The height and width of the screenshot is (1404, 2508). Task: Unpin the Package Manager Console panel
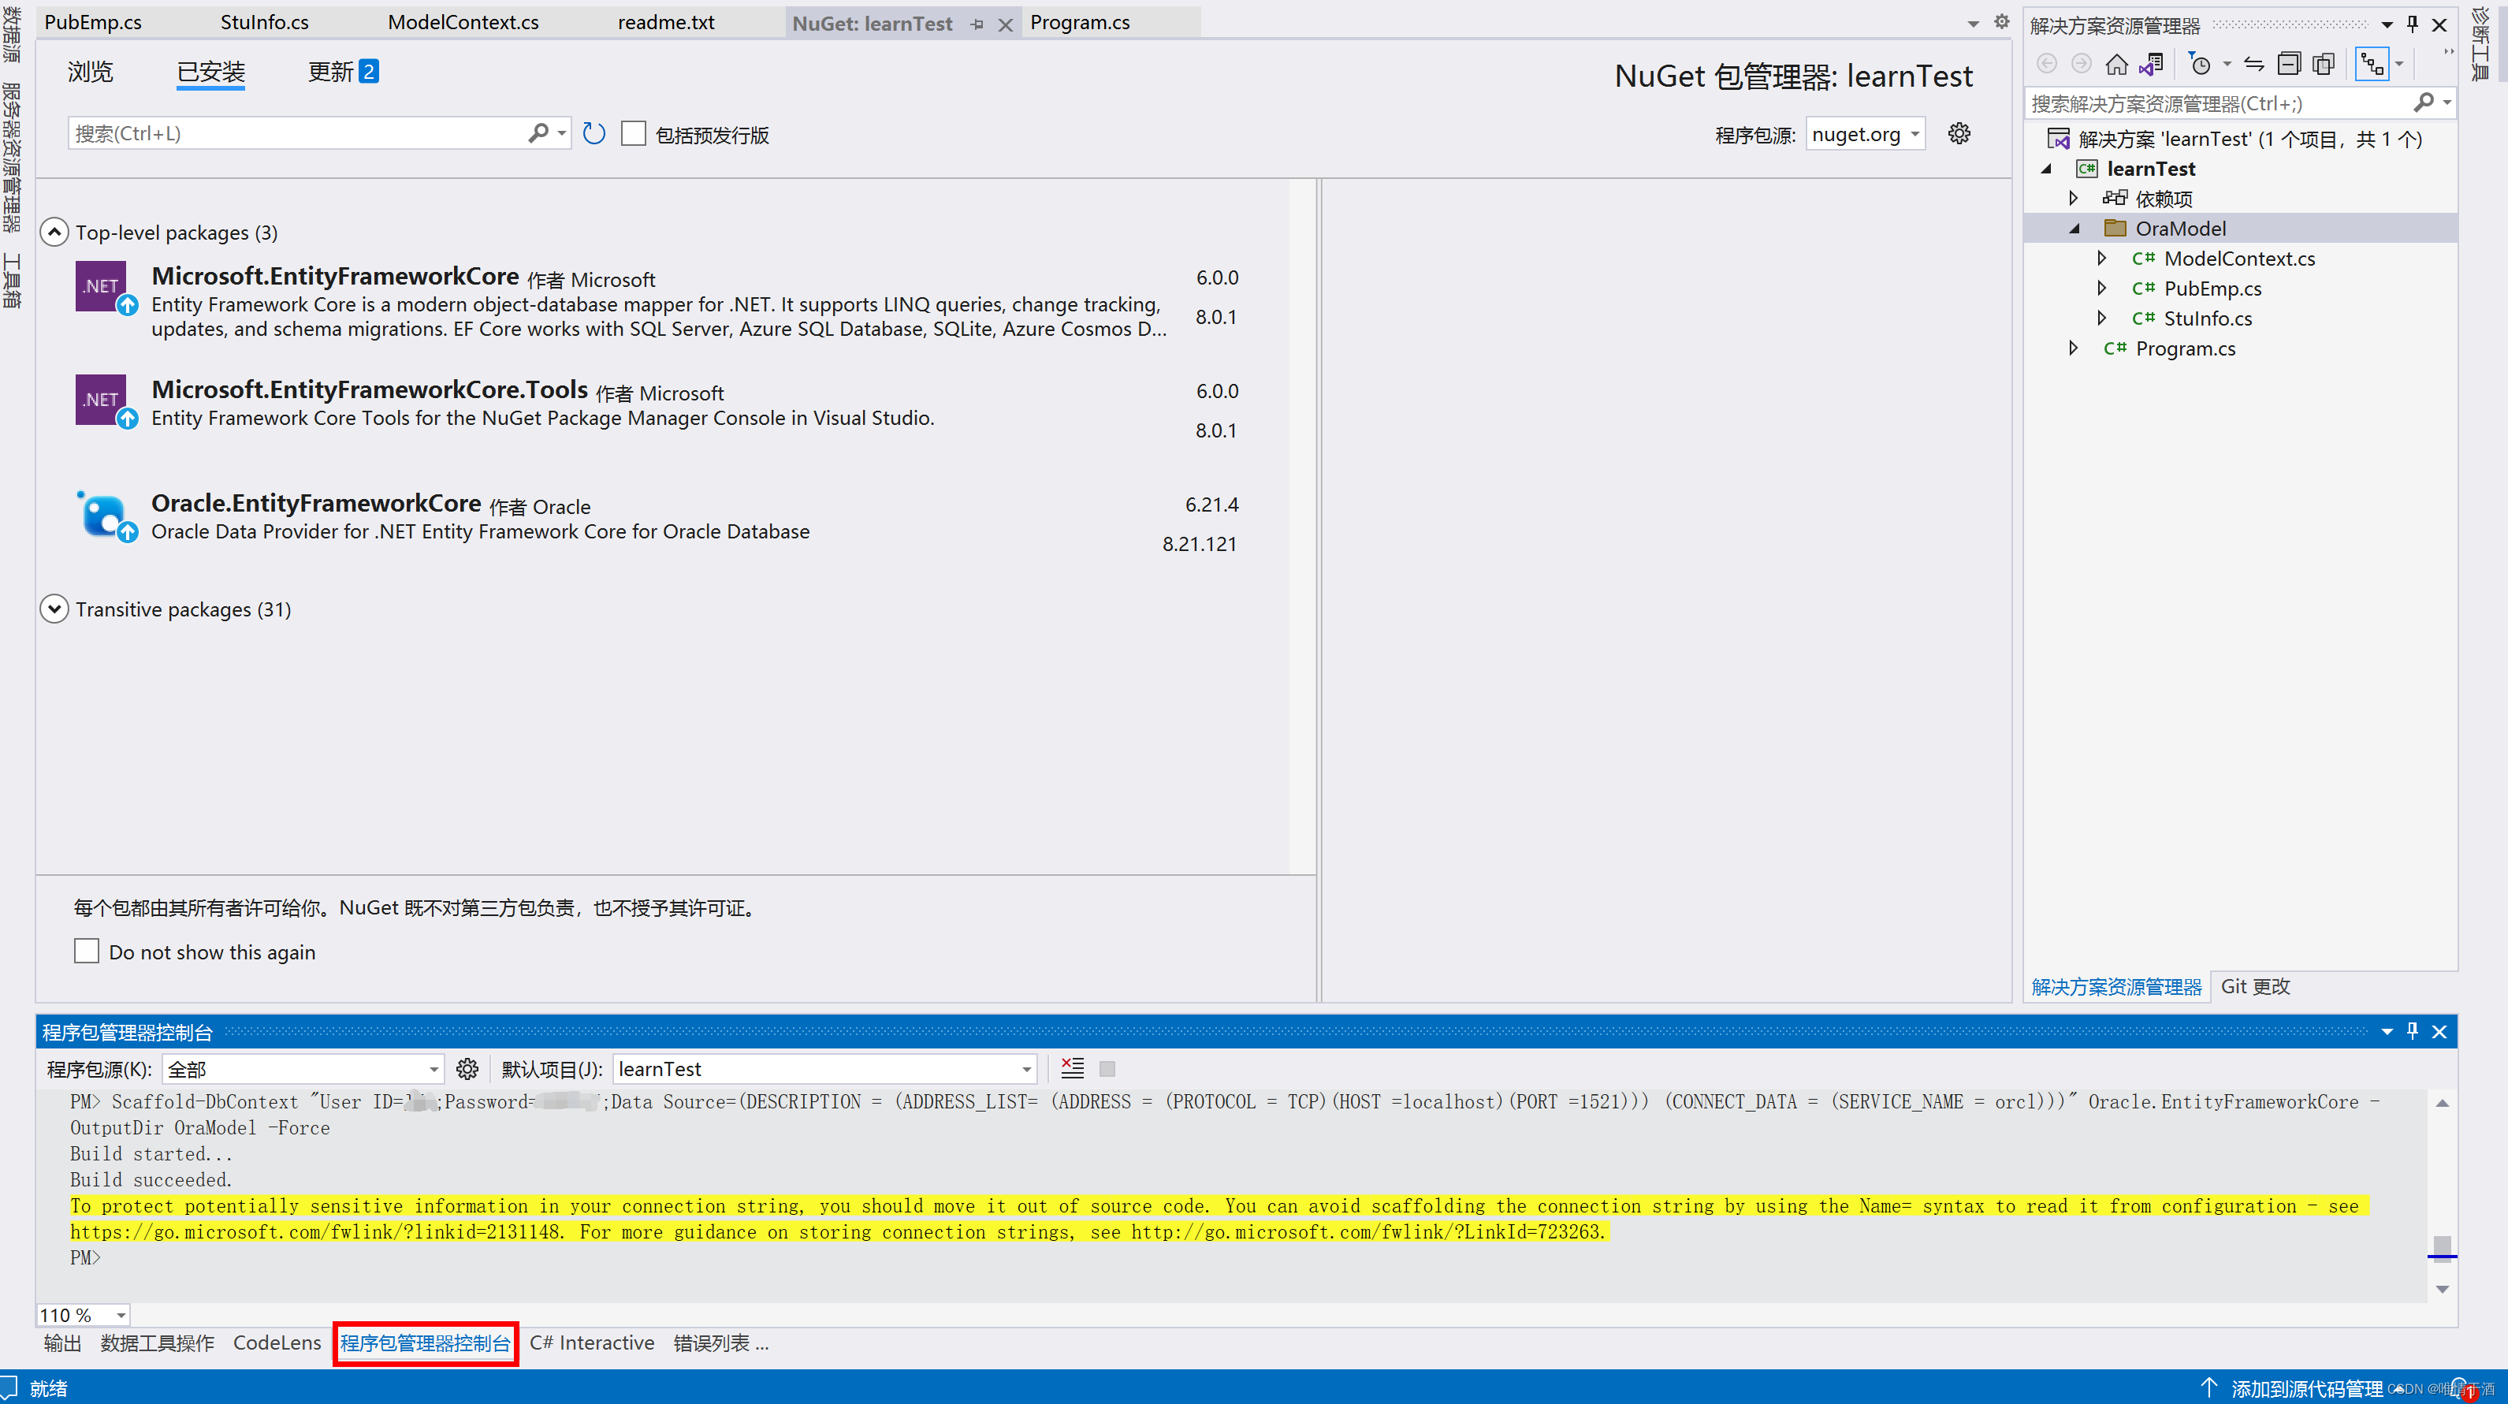click(2412, 1031)
